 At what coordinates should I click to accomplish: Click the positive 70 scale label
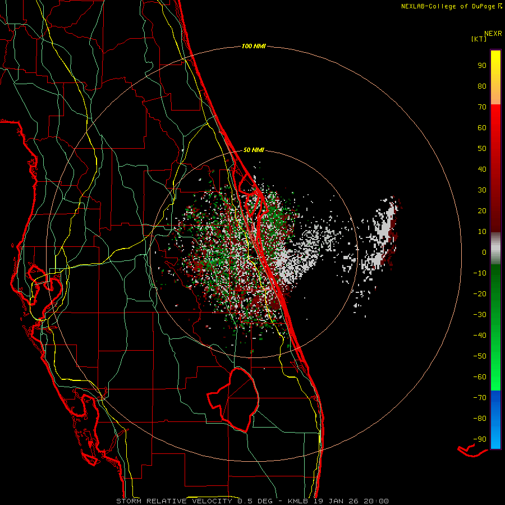(x=482, y=107)
